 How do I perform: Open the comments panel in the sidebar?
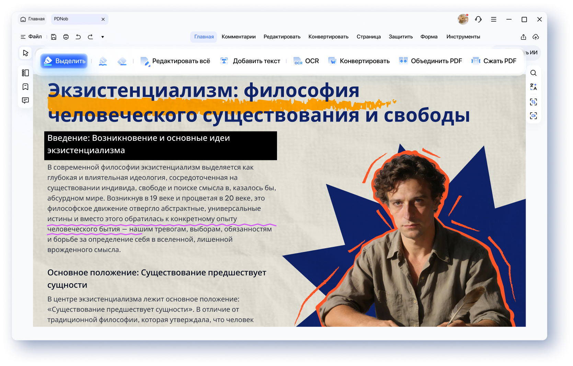25,100
